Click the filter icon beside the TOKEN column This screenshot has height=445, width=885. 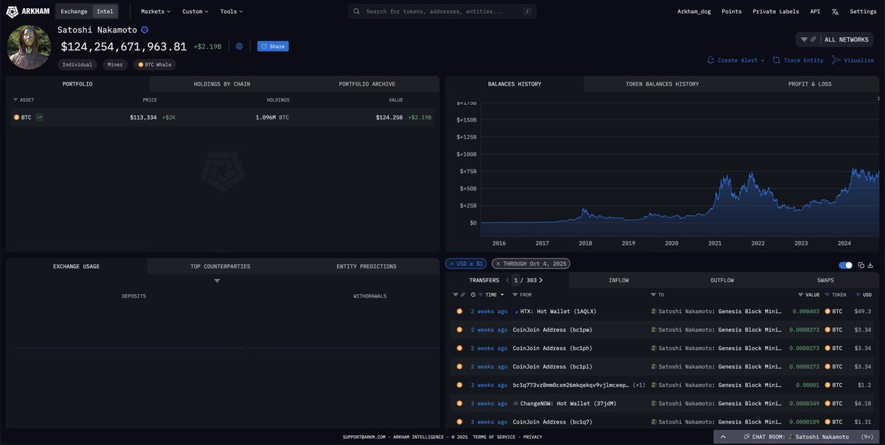pos(827,295)
